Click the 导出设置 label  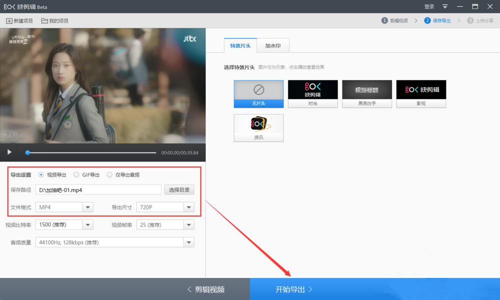coord(21,174)
